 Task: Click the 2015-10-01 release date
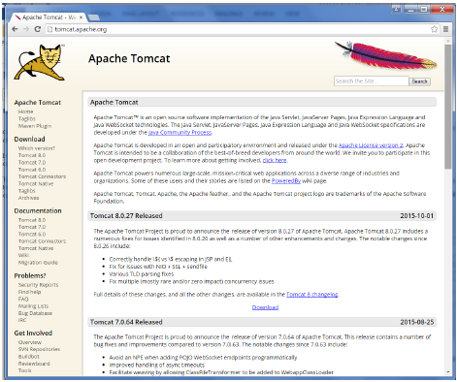pyautogui.click(x=416, y=216)
